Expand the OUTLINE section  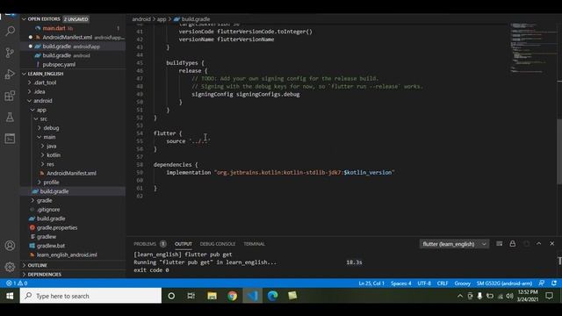coord(73,265)
